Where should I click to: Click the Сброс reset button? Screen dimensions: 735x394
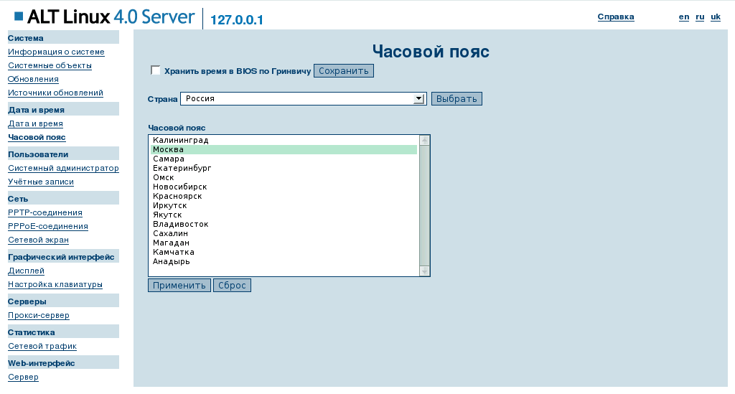pos(232,286)
